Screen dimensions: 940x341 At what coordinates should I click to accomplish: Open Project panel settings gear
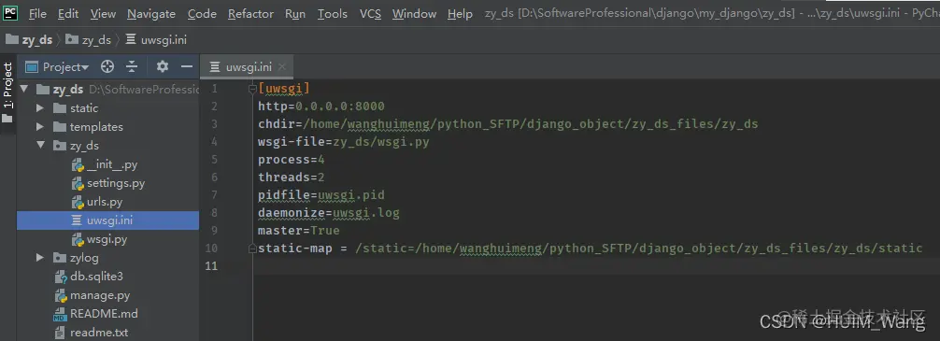[163, 66]
